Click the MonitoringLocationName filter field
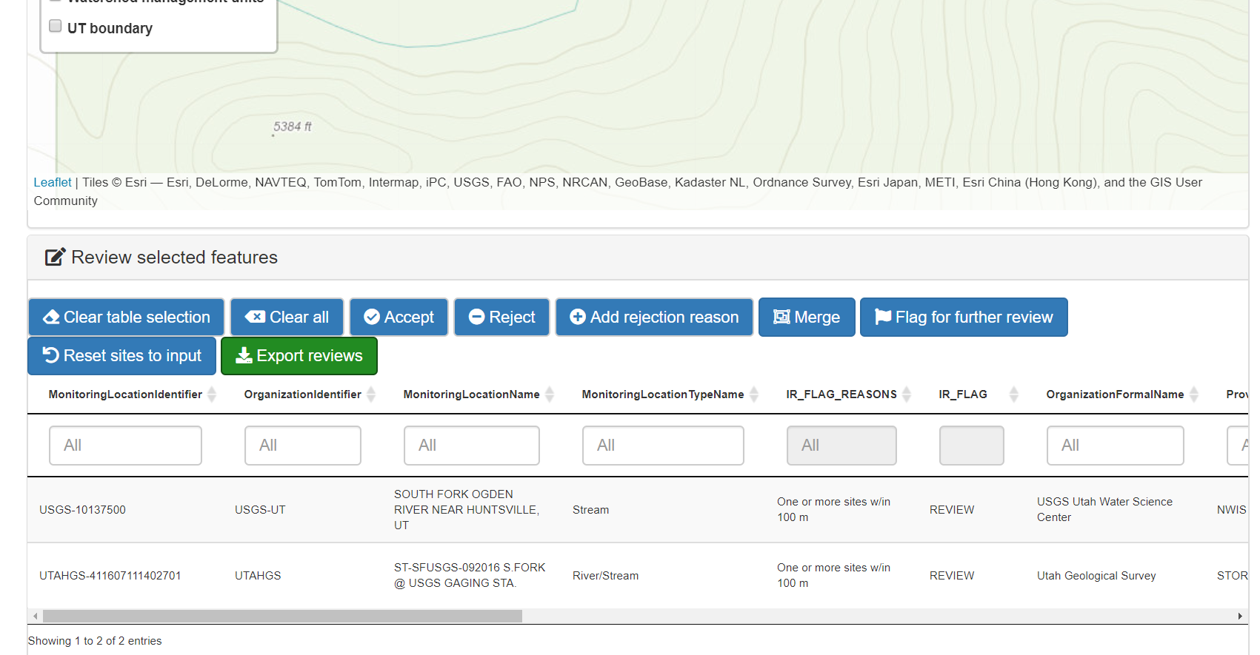This screenshot has height=655, width=1260. point(471,446)
